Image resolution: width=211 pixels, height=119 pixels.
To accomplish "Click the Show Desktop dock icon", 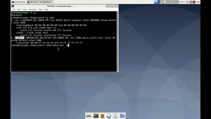I will (89, 116).
